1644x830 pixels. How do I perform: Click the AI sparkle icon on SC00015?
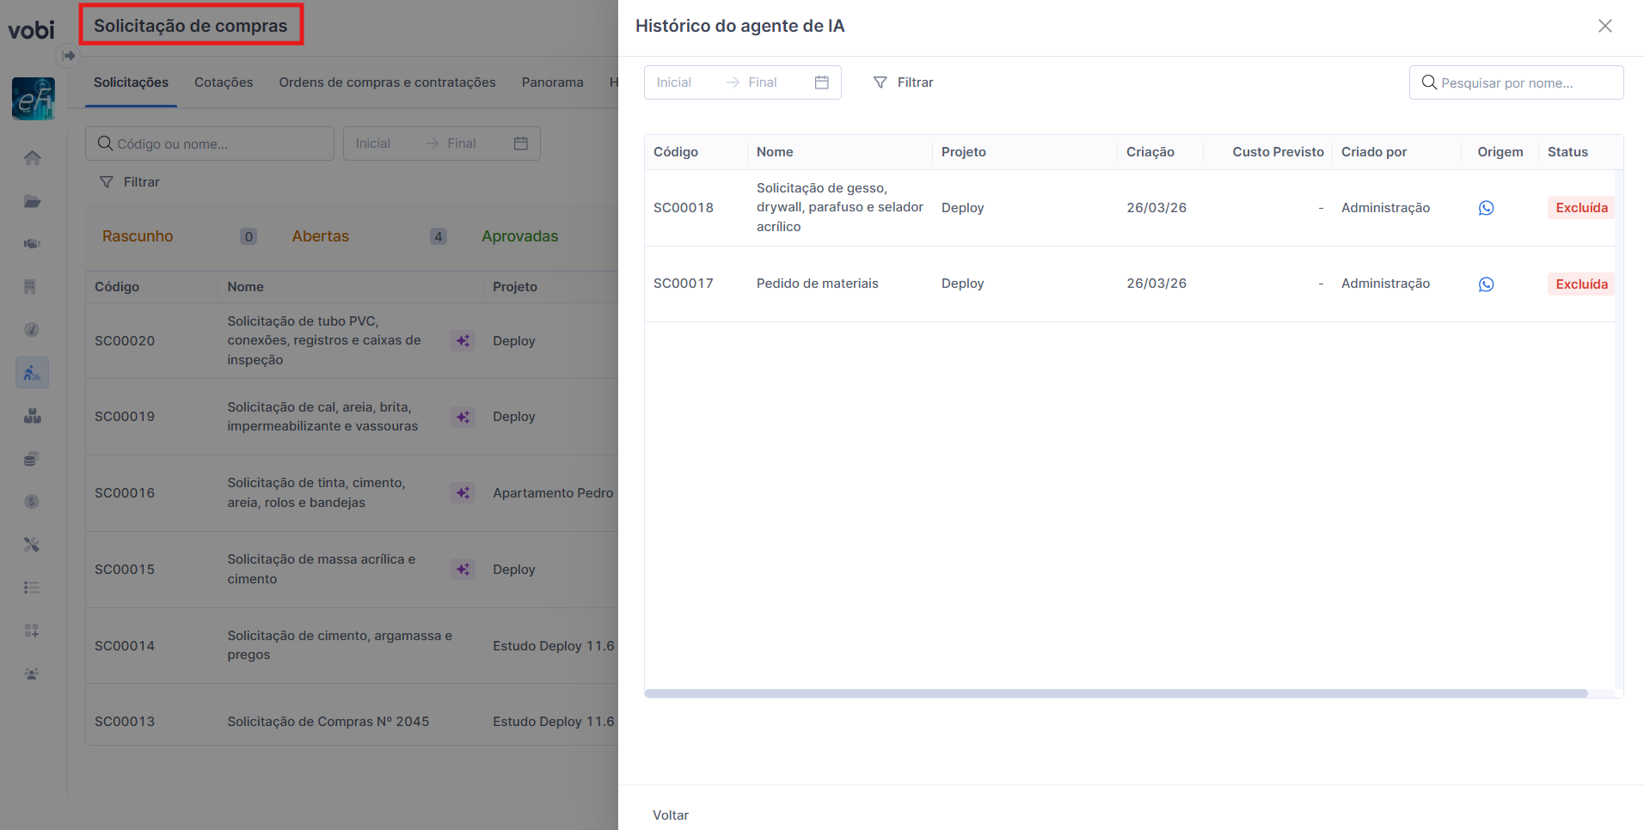(463, 570)
